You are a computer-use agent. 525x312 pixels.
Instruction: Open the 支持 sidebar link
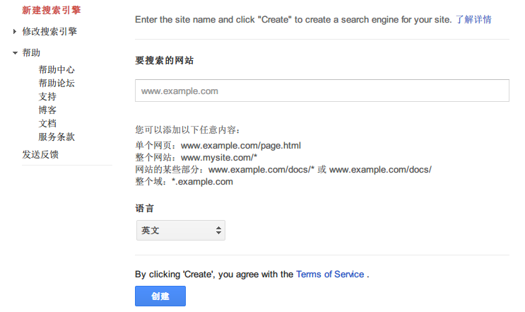tap(47, 97)
